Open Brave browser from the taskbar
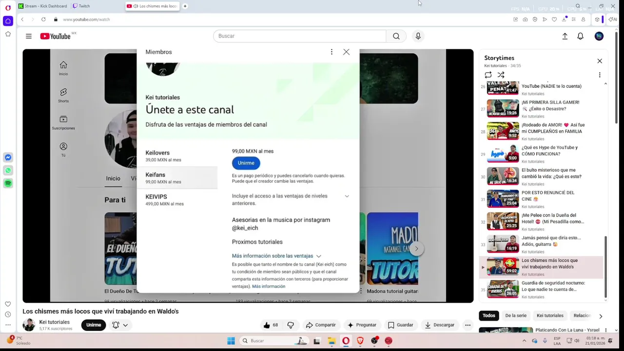 pos(360,341)
